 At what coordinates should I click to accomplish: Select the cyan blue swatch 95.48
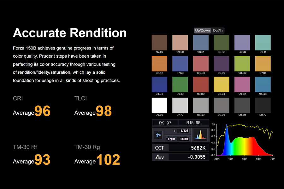263,84
